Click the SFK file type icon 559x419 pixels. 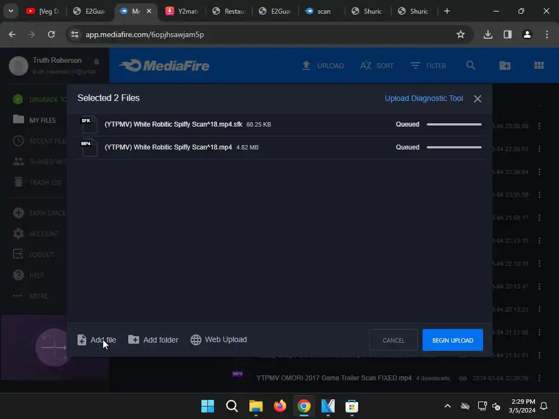tap(88, 125)
